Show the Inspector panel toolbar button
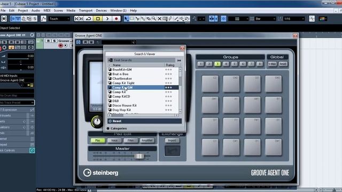The width and height of the screenshot is (342, 192). pos(12,19)
